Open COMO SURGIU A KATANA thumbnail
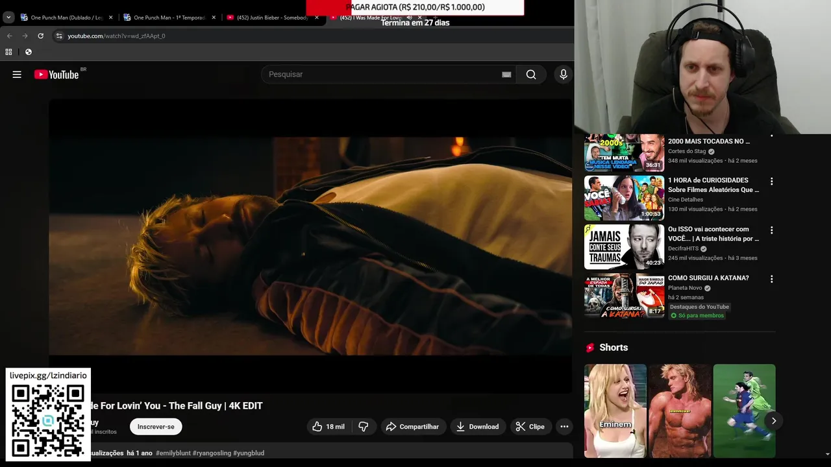This screenshot has width=831, height=467. 624,295
